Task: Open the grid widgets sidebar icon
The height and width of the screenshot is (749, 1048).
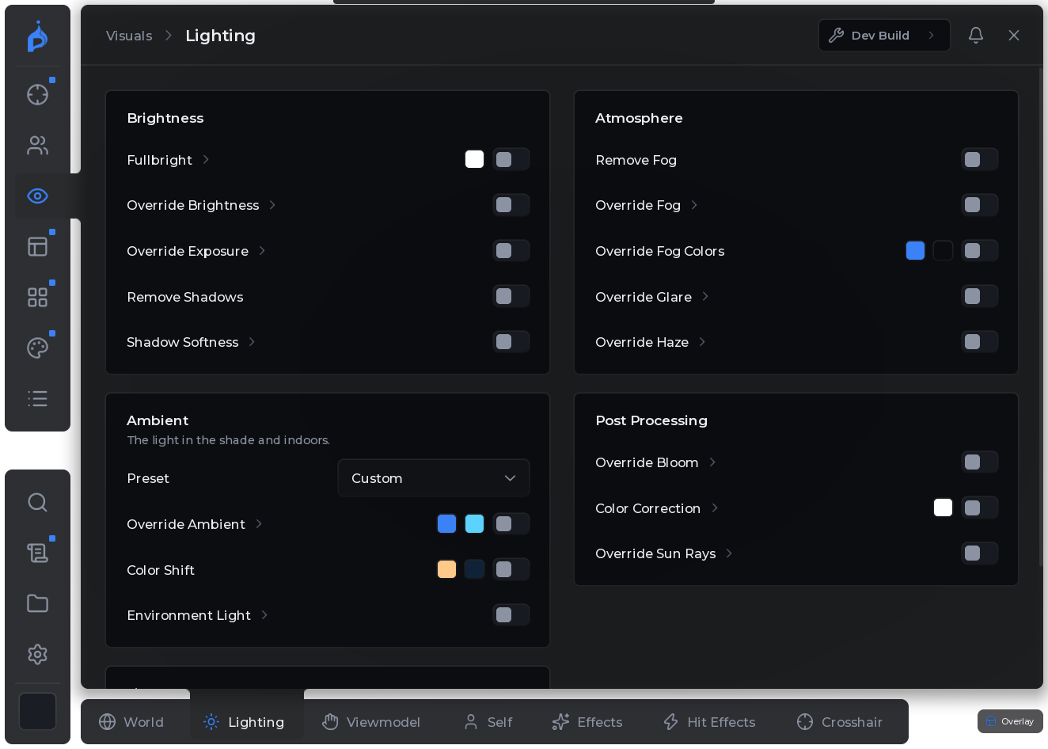Action: click(x=37, y=297)
